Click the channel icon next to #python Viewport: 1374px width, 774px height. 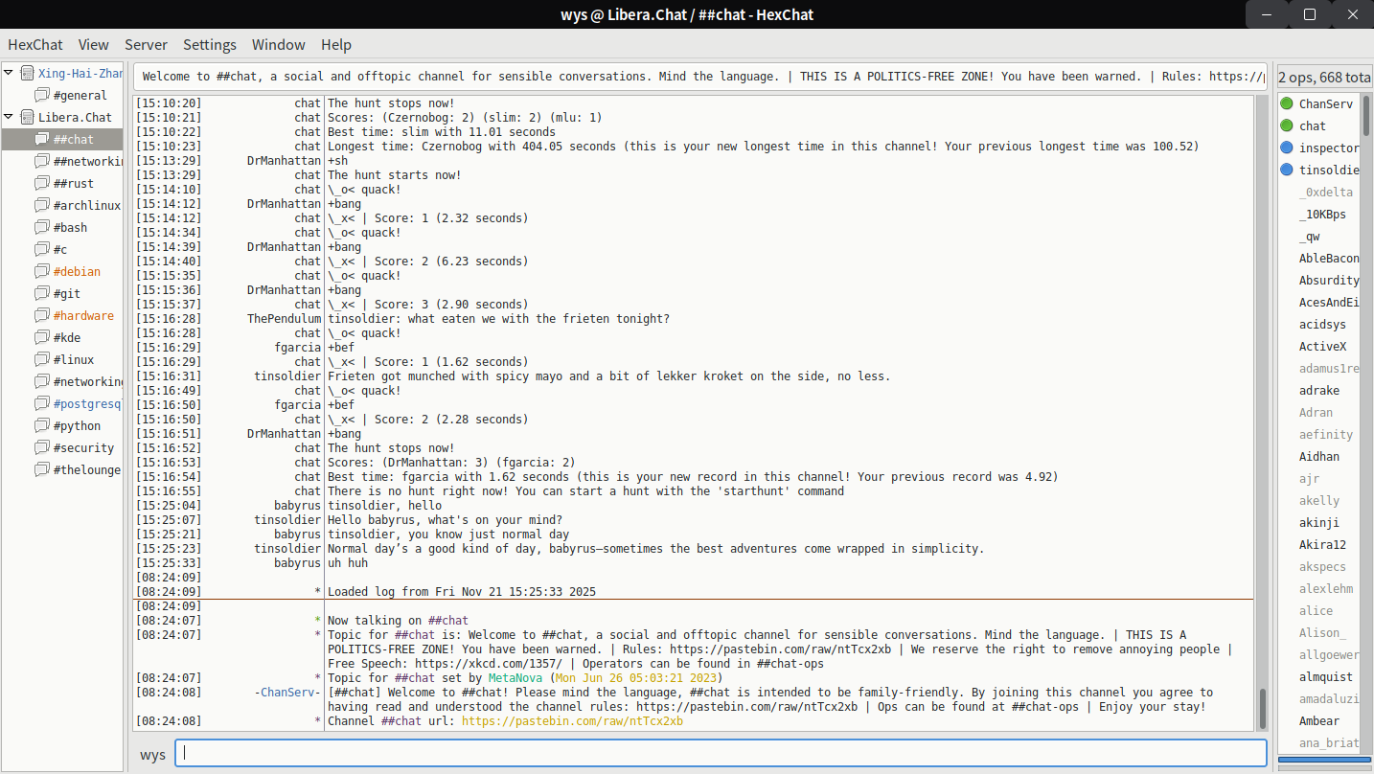41,426
